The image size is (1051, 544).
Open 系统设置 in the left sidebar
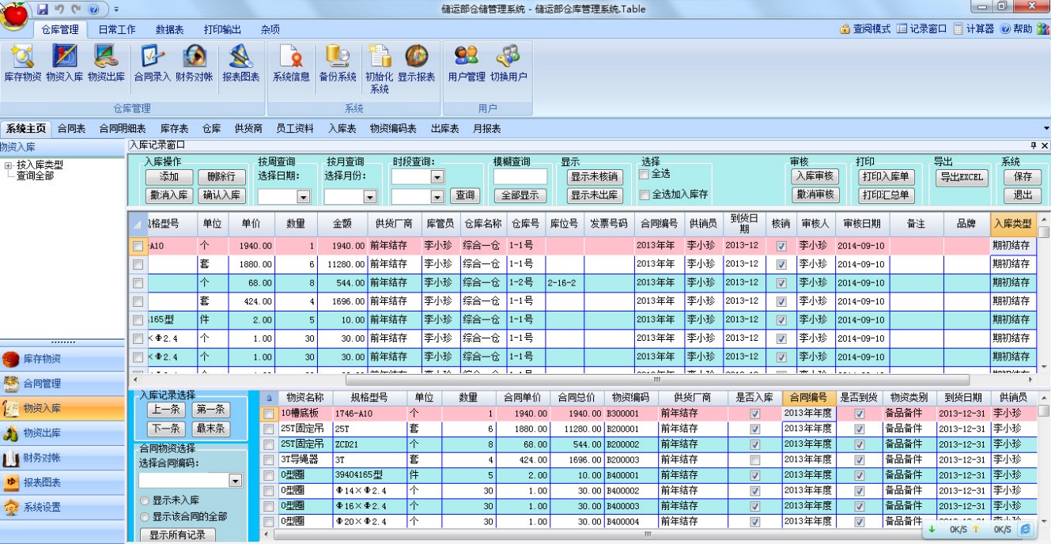click(x=62, y=507)
